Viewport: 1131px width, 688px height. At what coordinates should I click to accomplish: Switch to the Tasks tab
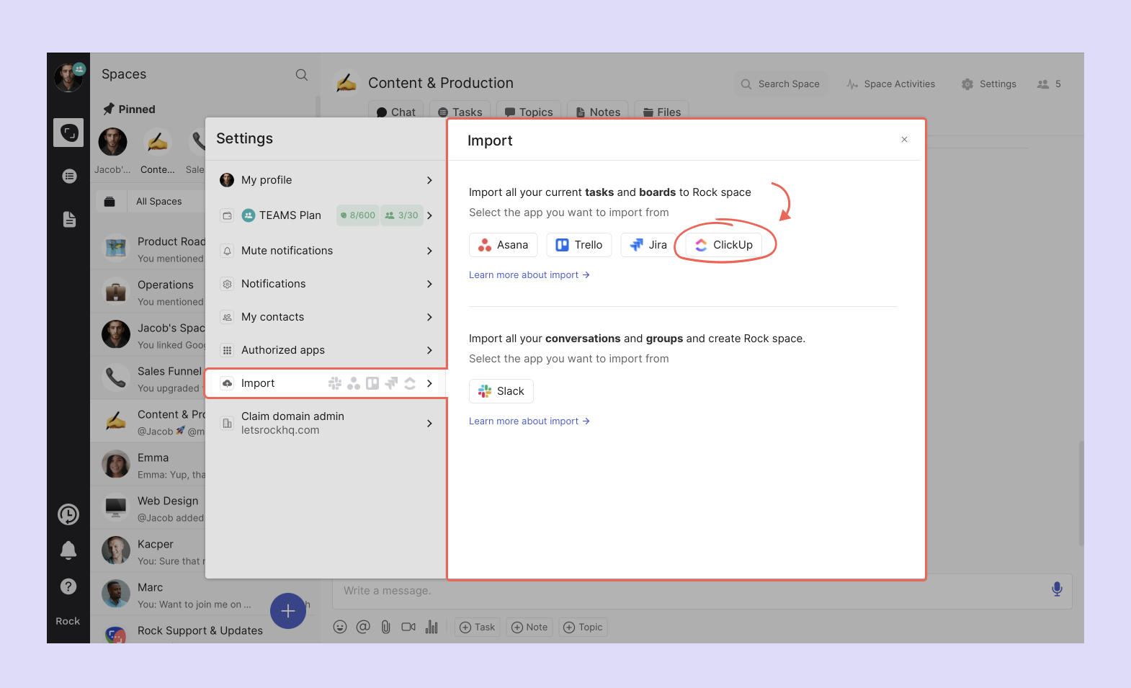[460, 112]
